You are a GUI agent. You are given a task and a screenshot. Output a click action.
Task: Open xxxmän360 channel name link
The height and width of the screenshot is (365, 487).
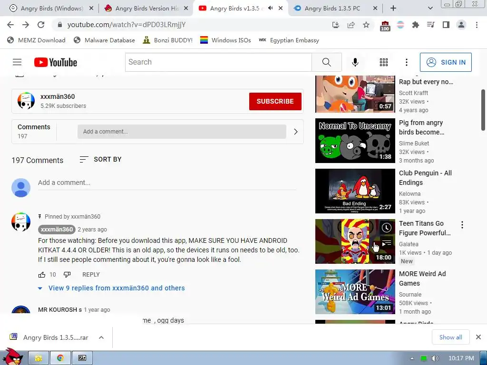coord(58,96)
